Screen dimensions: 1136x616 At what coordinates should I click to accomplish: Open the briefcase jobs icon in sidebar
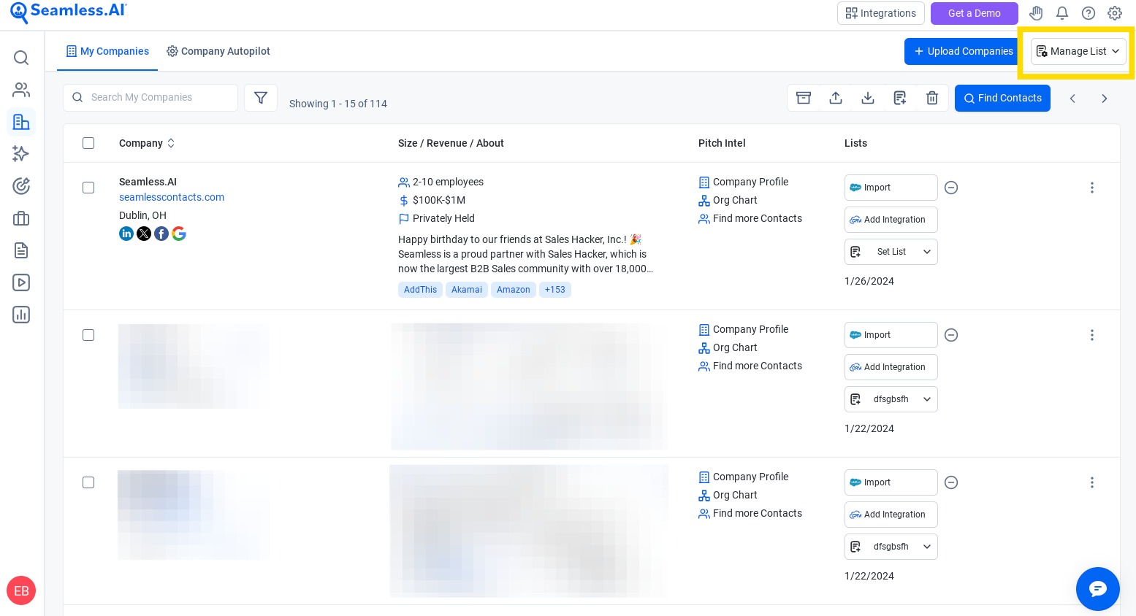tap(21, 218)
